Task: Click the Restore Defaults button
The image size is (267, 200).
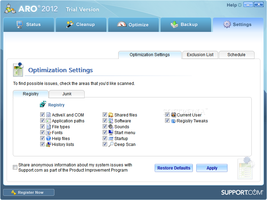Action: click(x=174, y=168)
